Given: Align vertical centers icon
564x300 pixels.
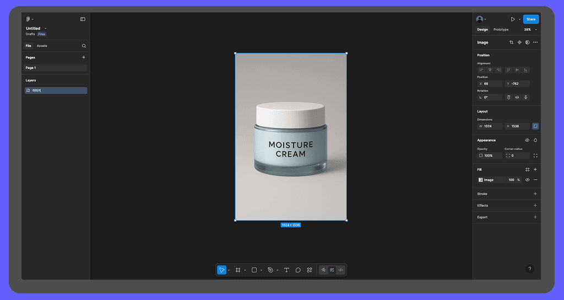Looking at the screenshot, I should [517, 70].
